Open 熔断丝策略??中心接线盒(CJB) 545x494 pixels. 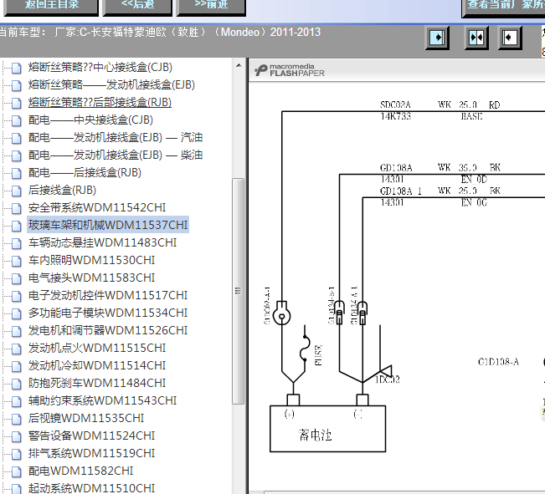100,67
